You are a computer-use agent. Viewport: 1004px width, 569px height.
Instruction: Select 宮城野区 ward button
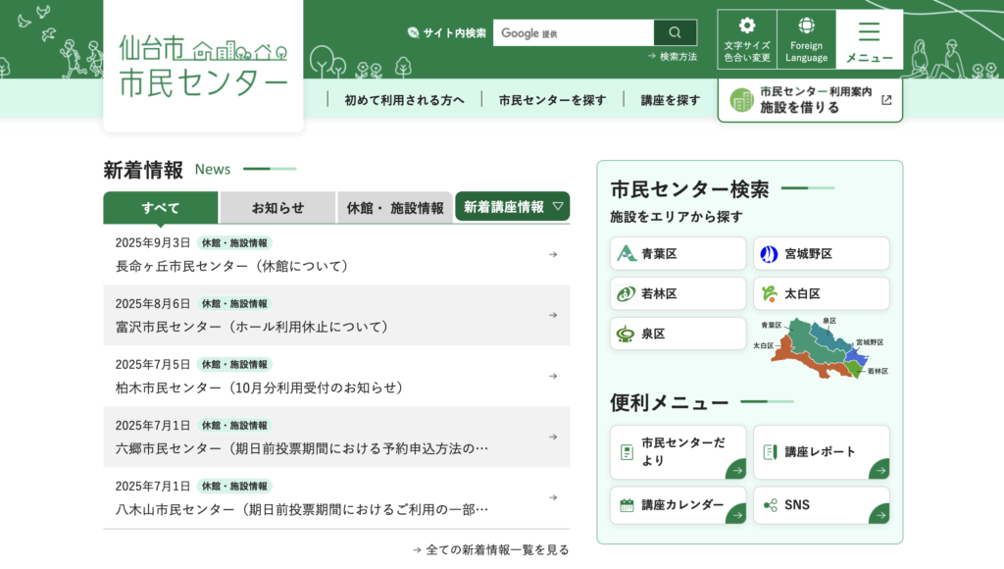click(x=821, y=253)
